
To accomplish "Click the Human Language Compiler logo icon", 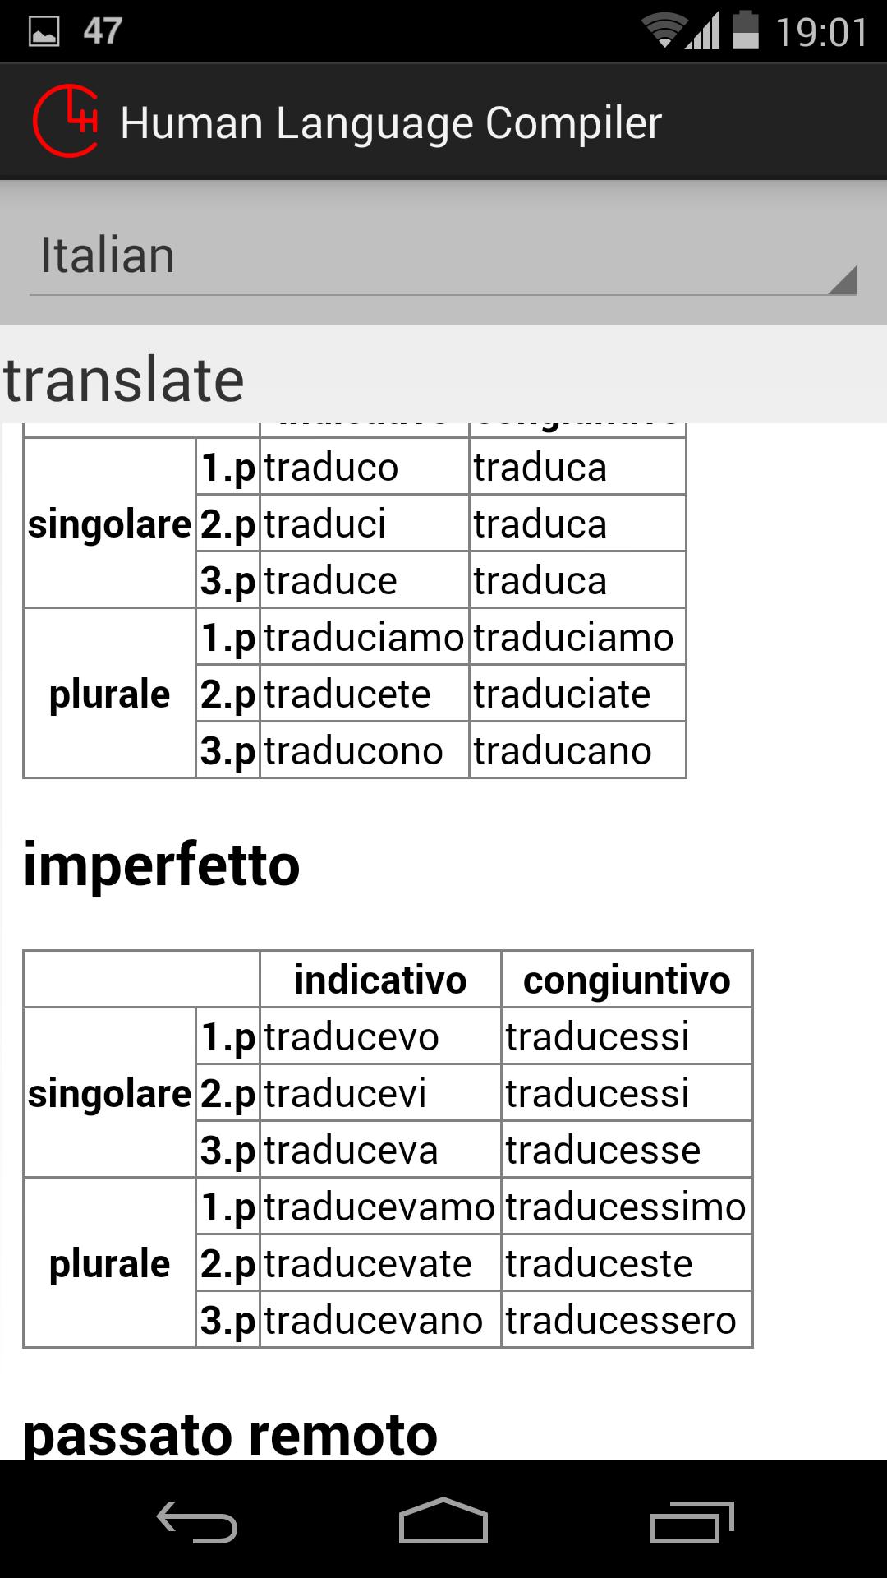I will pyautogui.click(x=66, y=121).
